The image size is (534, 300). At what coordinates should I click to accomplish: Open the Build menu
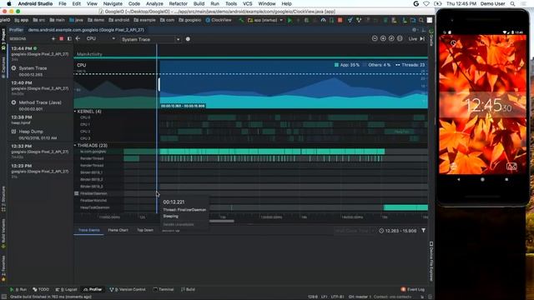pyautogui.click(x=199, y=3)
